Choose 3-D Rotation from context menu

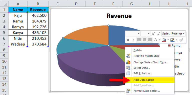(x=150, y=73)
